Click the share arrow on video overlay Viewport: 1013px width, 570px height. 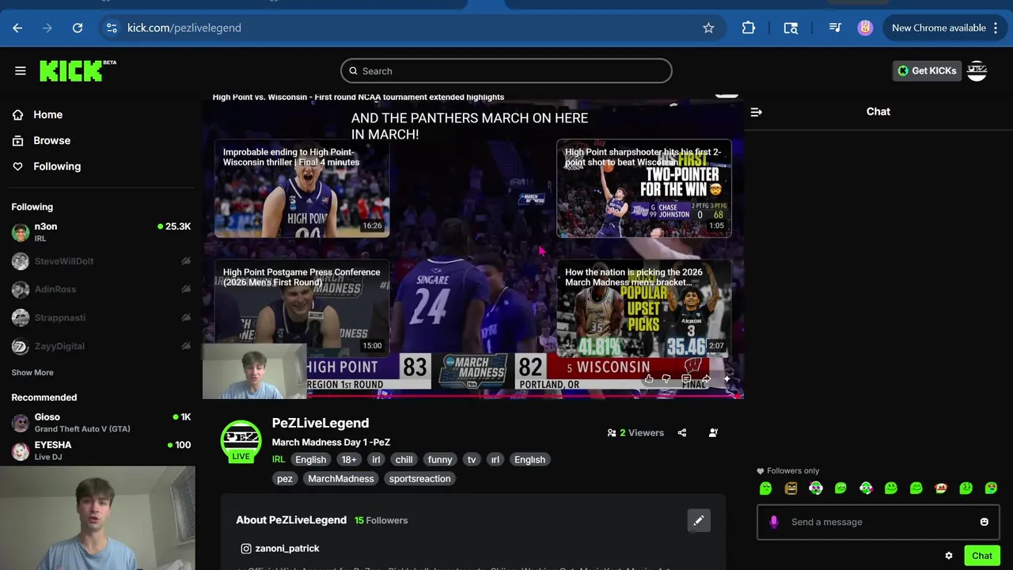pyautogui.click(x=706, y=379)
